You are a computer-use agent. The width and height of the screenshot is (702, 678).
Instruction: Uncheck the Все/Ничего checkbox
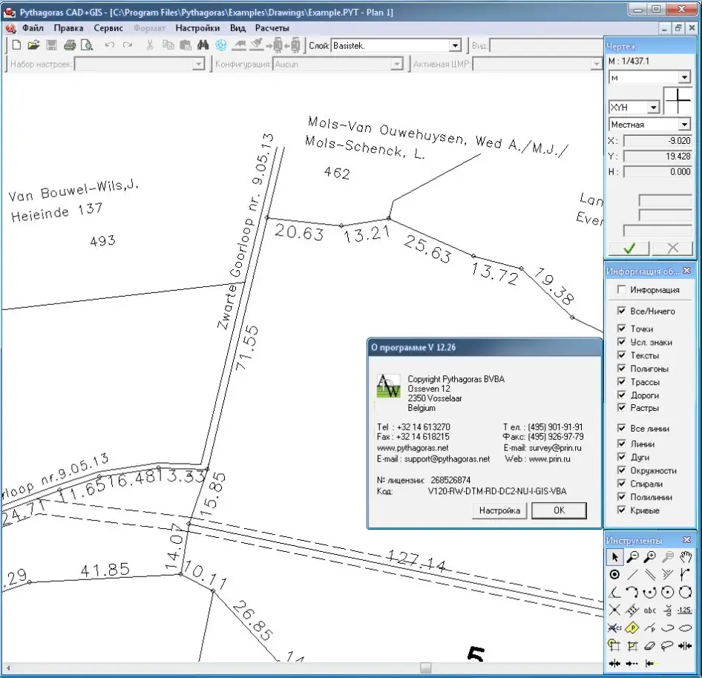pyautogui.click(x=621, y=311)
